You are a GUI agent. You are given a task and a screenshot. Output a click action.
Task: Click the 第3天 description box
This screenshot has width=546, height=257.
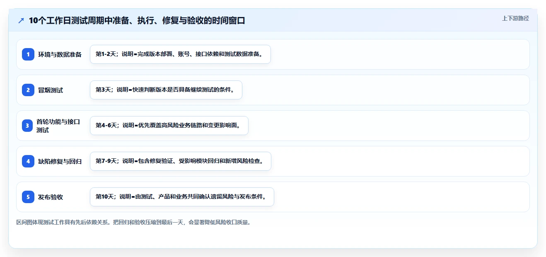tap(166, 90)
